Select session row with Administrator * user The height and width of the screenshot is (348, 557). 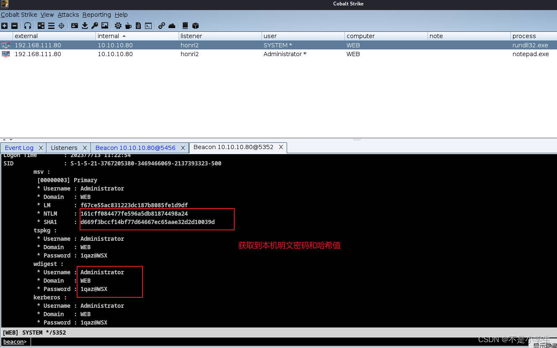pos(278,54)
